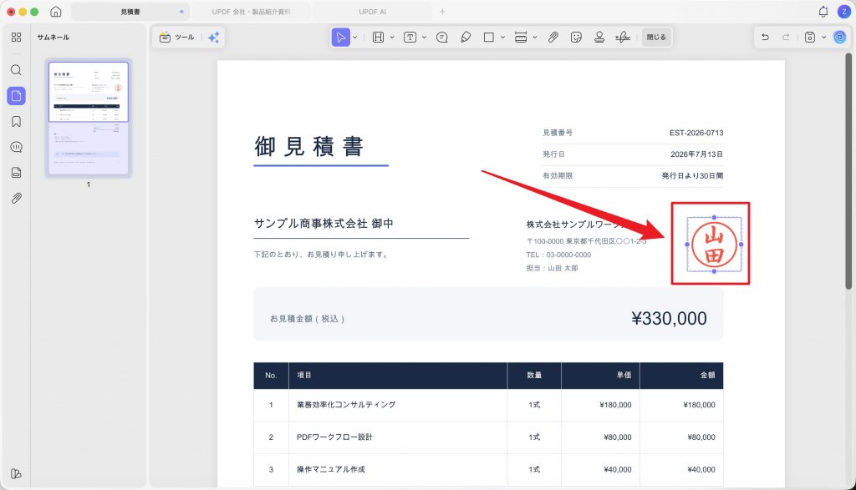The width and height of the screenshot is (856, 490).
Task: Open the four-square grid icon in the sidebar
Action: tap(17, 37)
